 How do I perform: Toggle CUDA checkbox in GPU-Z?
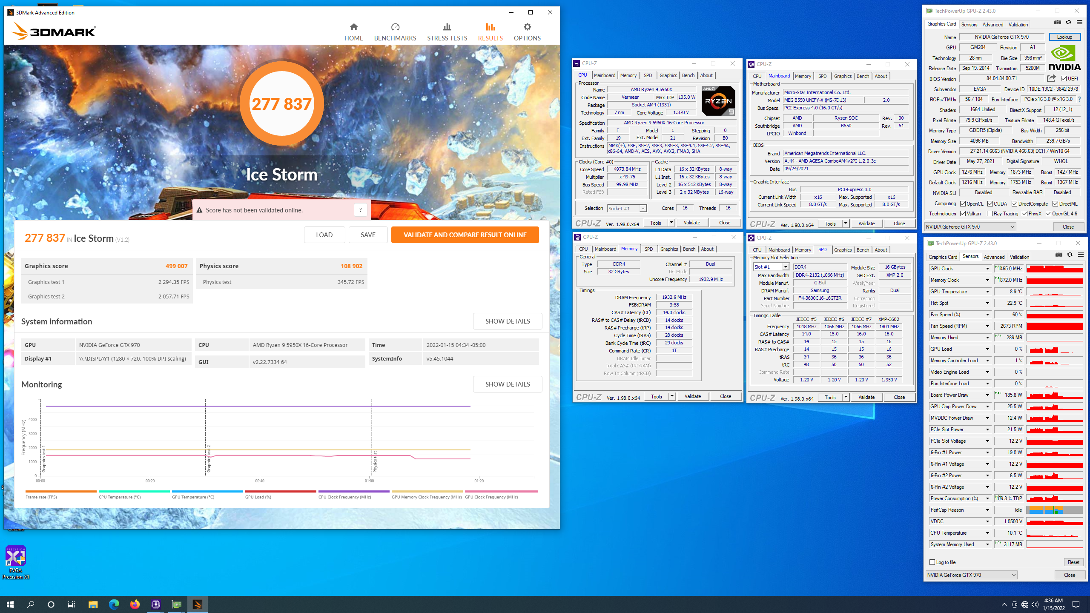[x=990, y=204]
